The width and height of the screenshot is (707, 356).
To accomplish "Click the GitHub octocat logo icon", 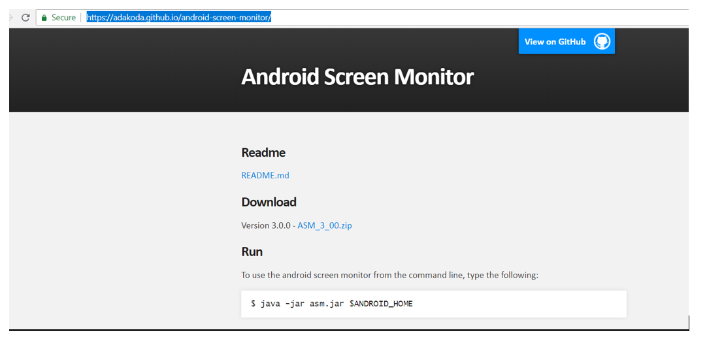I will pyautogui.click(x=602, y=41).
